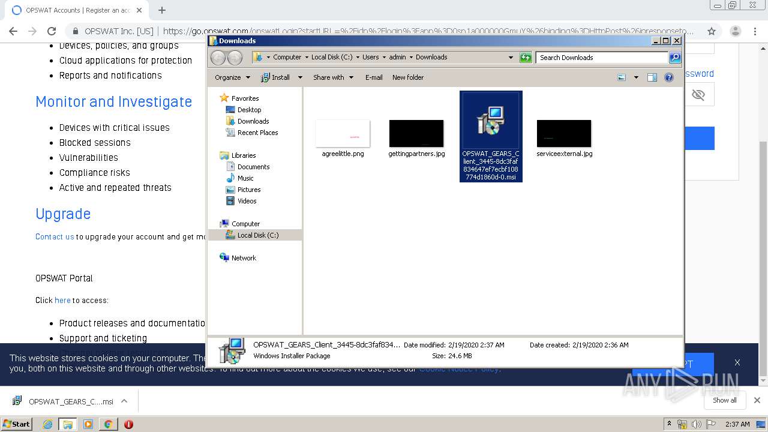Select Documents library in navigation pane
The width and height of the screenshot is (768, 432).
(248, 167)
